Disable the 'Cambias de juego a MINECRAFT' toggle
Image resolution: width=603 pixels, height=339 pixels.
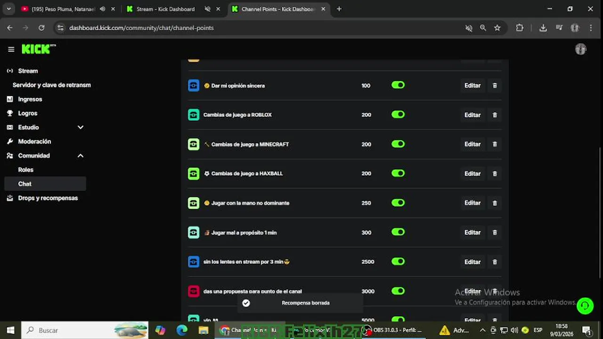pyautogui.click(x=398, y=144)
